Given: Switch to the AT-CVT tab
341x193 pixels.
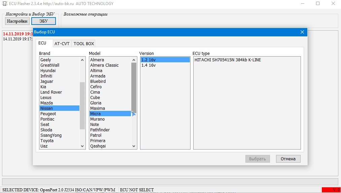Looking at the screenshot, I should (x=62, y=43).
